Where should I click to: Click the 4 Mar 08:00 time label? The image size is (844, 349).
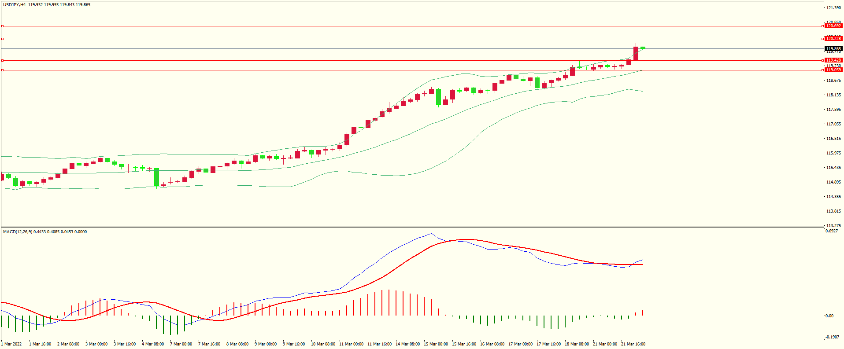[153, 344]
